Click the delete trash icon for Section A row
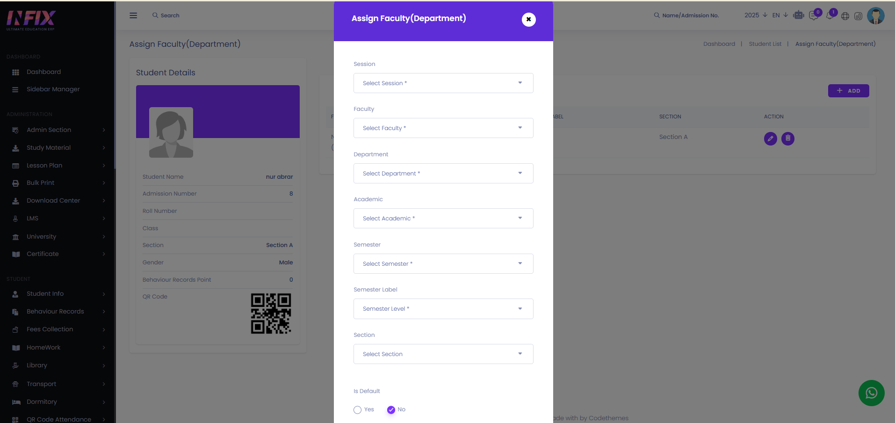The image size is (895, 423). click(x=788, y=139)
